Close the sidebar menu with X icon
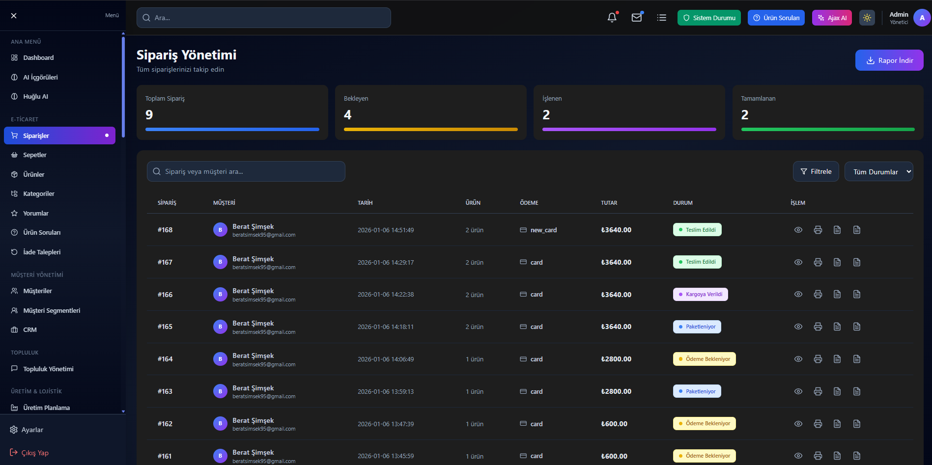The width and height of the screenshot is (932, 465). (x=14, y=16)
